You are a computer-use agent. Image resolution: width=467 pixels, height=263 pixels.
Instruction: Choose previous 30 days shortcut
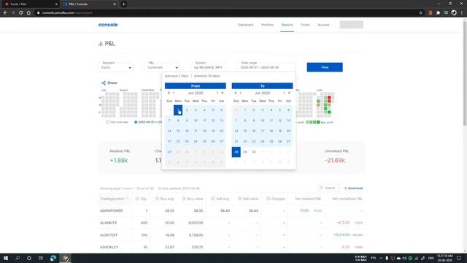207,76
